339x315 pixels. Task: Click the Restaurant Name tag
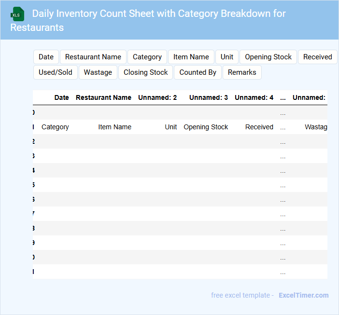pos(93,57)
